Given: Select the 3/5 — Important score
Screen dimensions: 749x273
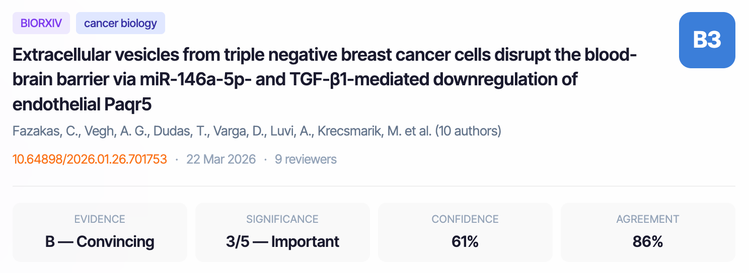Looking at the screenshot, I should click(x=282, y=241).
